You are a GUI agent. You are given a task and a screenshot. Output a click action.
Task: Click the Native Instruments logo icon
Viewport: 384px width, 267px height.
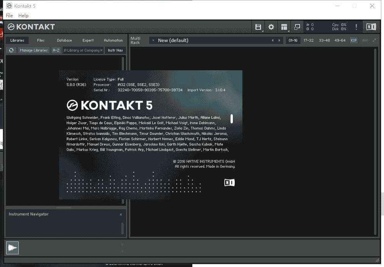click(370, 27)
